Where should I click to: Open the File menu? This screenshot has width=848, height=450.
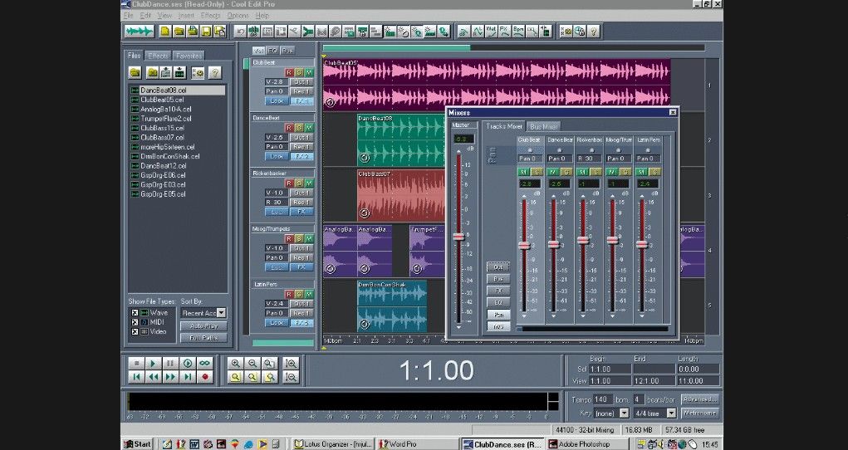[128, 16]
